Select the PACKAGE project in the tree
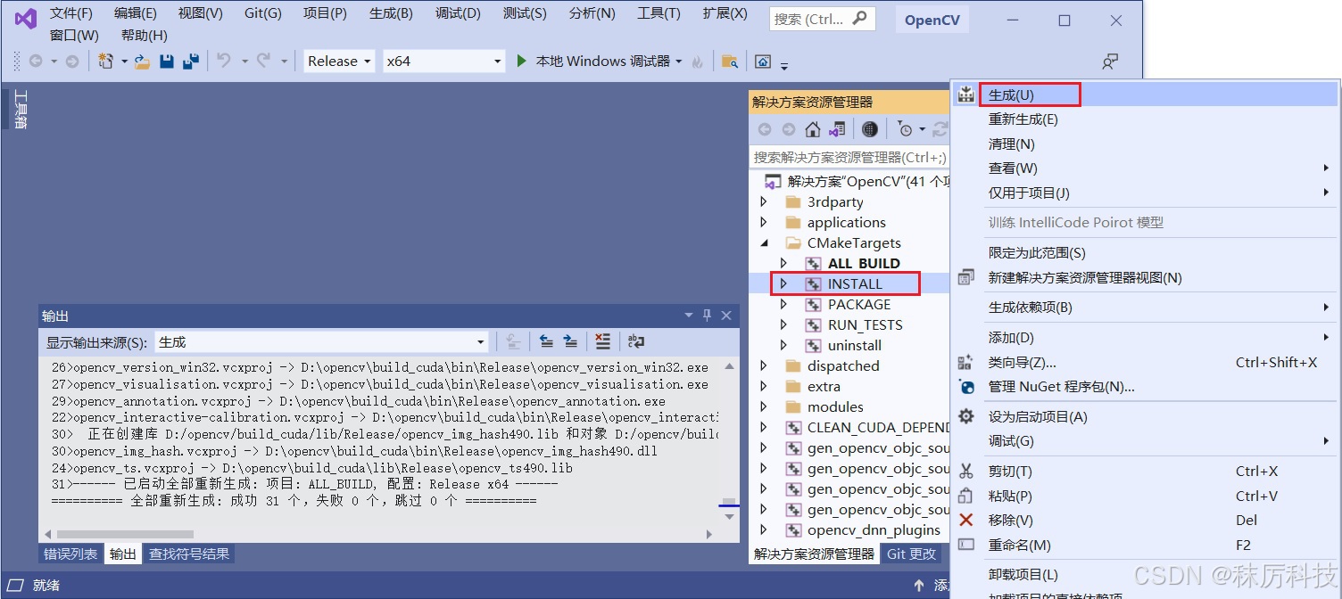Screen dimensions: 1342x599 pos(859,304)
